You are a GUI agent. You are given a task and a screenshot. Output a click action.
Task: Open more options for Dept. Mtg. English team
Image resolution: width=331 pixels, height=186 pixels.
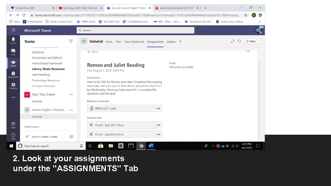(x=71, y=95)
